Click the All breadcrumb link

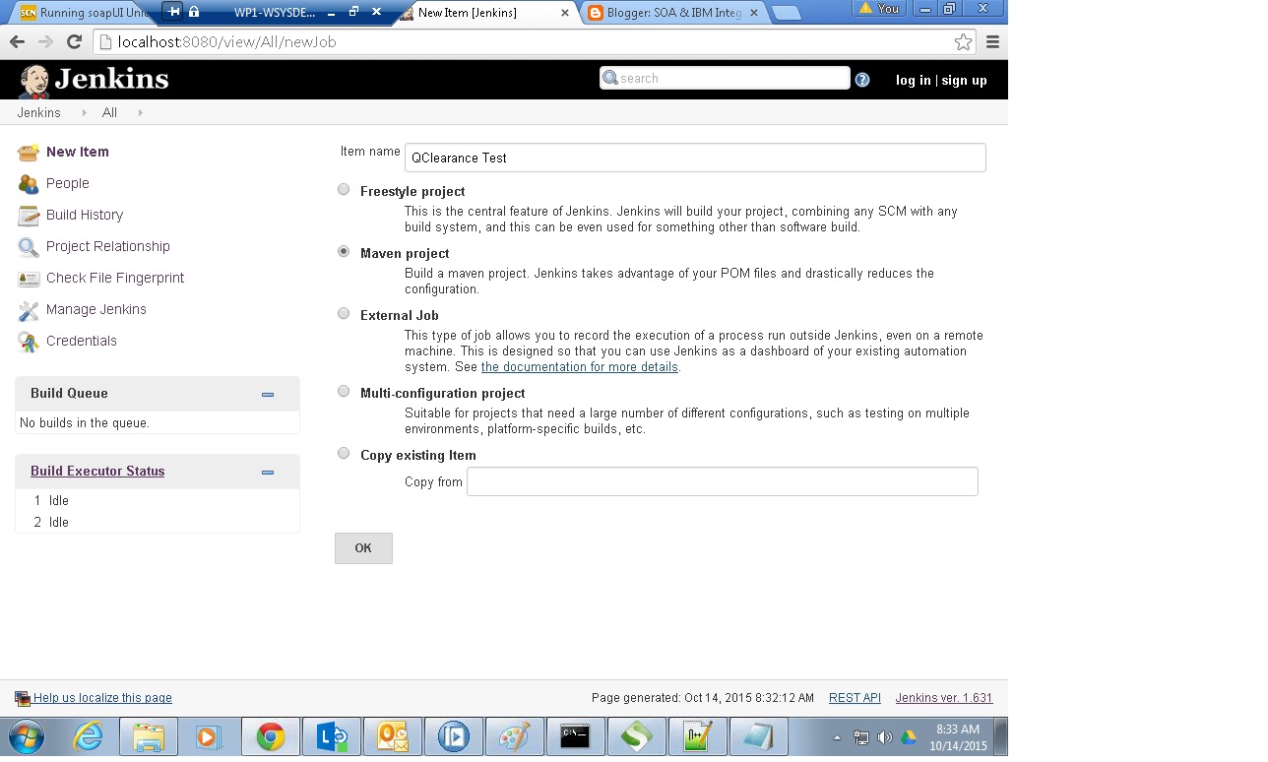(109, 113)
